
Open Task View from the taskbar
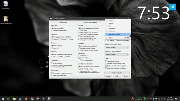(8, 99)
